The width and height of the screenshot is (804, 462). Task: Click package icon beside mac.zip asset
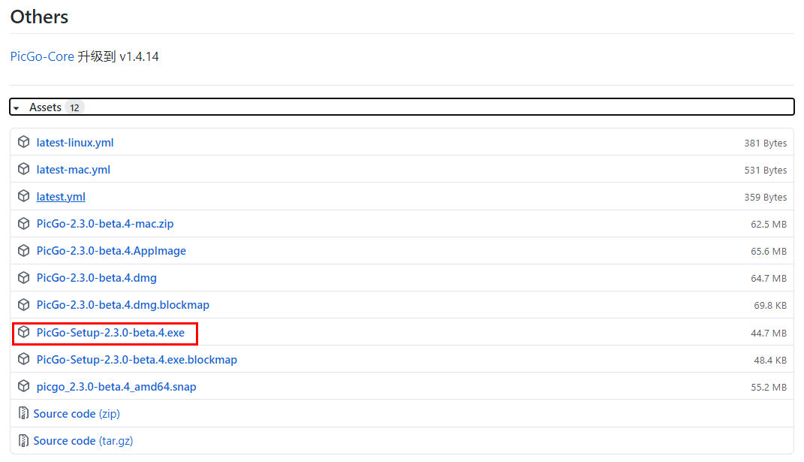coord(23,223)
